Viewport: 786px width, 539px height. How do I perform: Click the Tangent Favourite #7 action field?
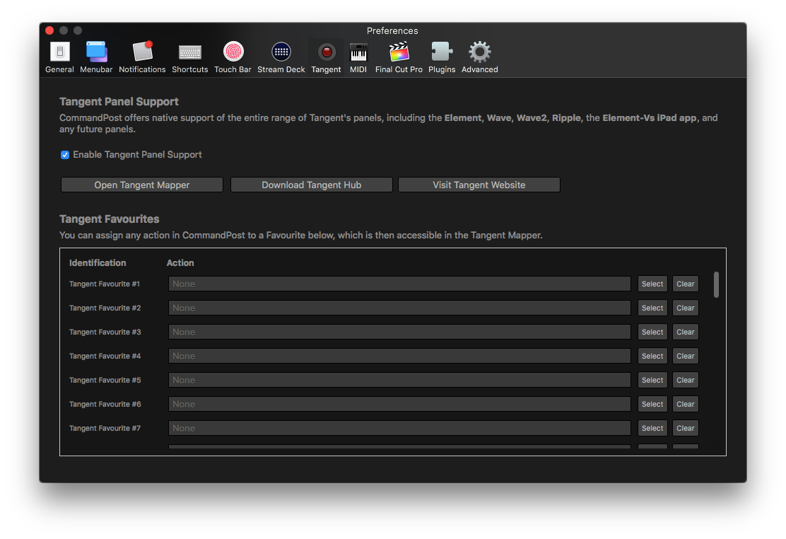pos(399,429)
